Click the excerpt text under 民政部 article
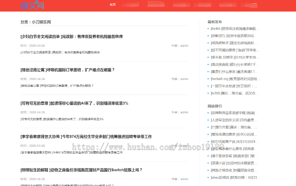The height and width of the screenshot is (186, 296). 60,52
